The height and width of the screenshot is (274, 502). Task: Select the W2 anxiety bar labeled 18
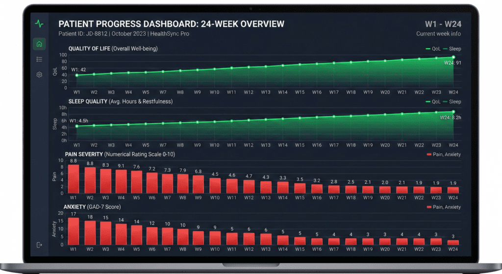coord(90,232)
